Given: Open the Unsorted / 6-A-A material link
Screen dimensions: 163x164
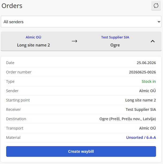Looking at the screenshot, I should tap(141, 138).
